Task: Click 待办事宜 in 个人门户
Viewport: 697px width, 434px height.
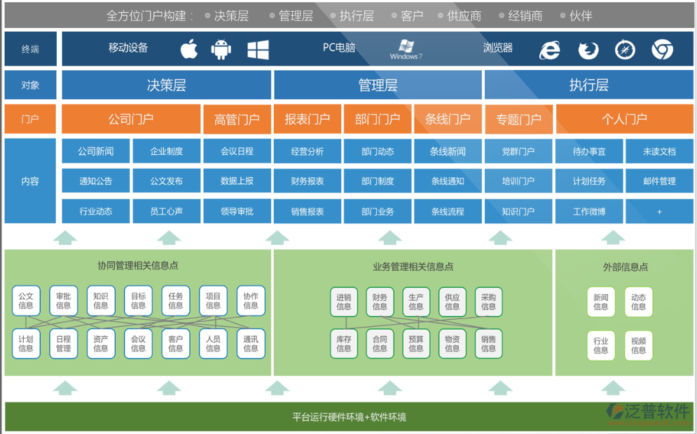Action: pos(588,150)
